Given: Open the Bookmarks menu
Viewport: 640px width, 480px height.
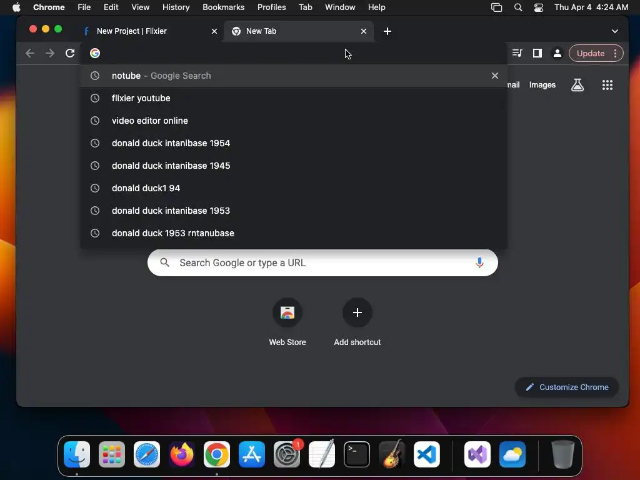Looking at the screenshot, I should pos(223,7).
